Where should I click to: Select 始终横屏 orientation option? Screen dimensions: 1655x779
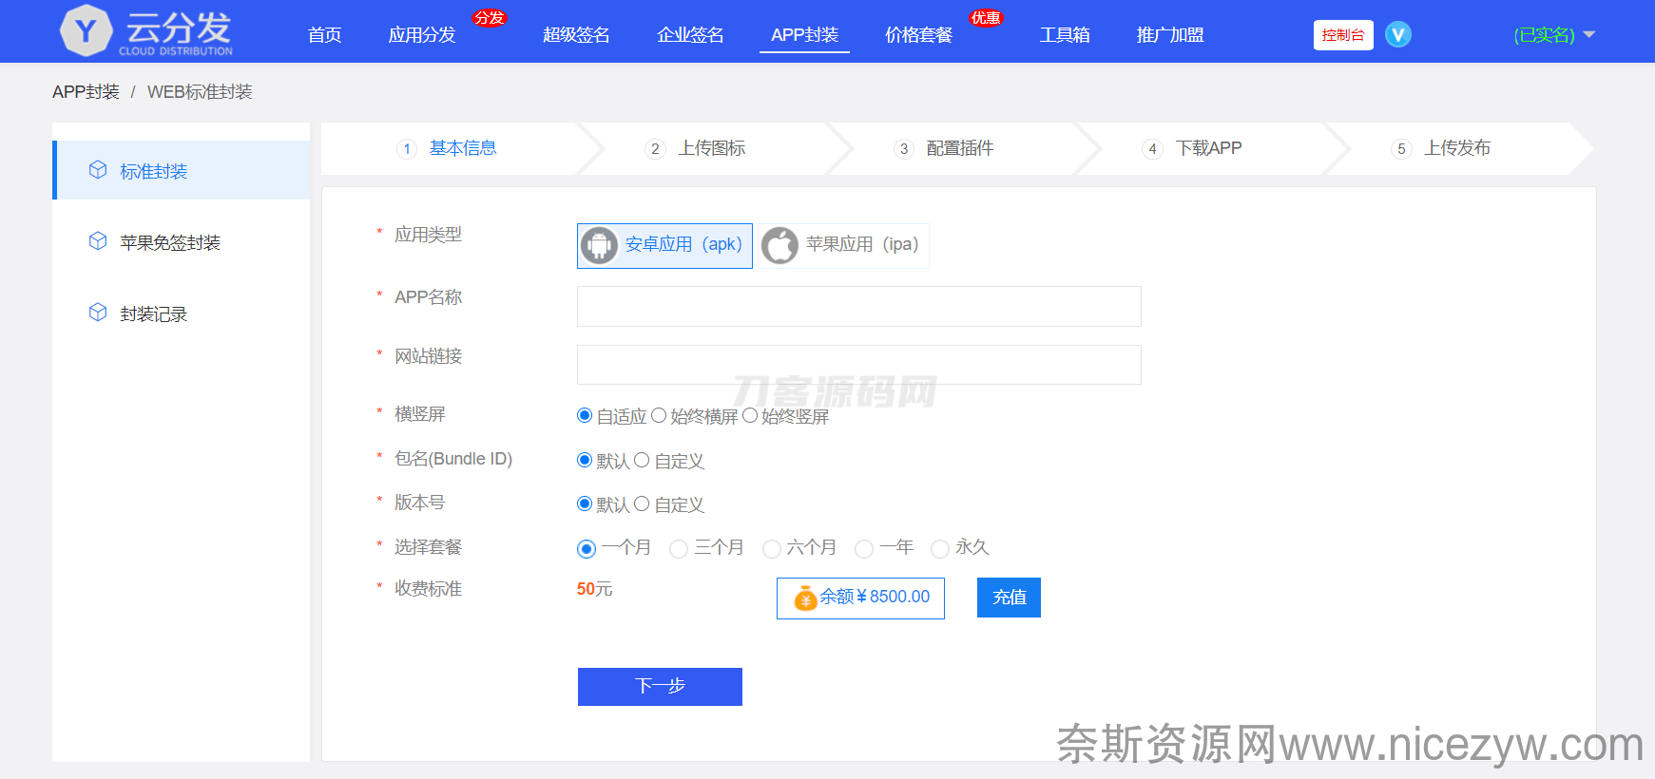pyautogui.click(x=659, y=415)
